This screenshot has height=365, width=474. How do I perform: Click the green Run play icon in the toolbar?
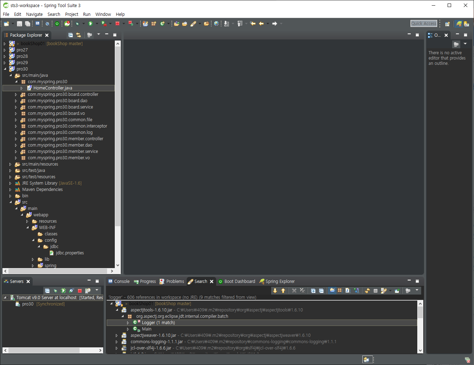coord(91,24)
